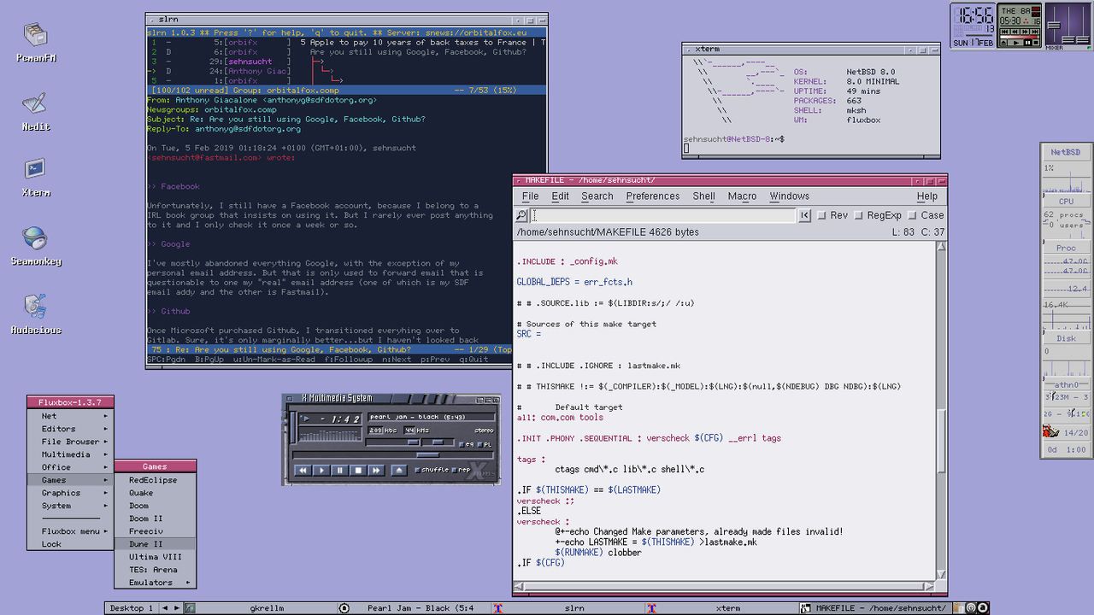Expand the Emulators submenu in Games
Screen dimensions: 1094x615
pyautogui.click(x=156, y=583)
